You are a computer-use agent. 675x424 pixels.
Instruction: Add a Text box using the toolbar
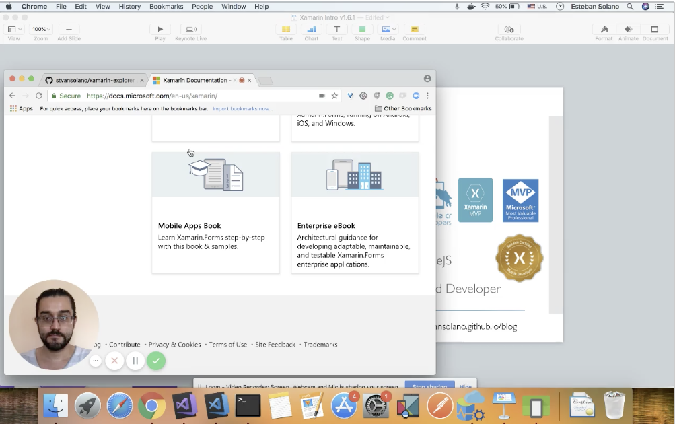336,30
